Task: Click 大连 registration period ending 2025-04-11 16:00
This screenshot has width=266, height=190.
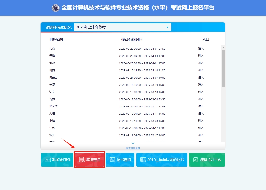Action: click(142, 114)
